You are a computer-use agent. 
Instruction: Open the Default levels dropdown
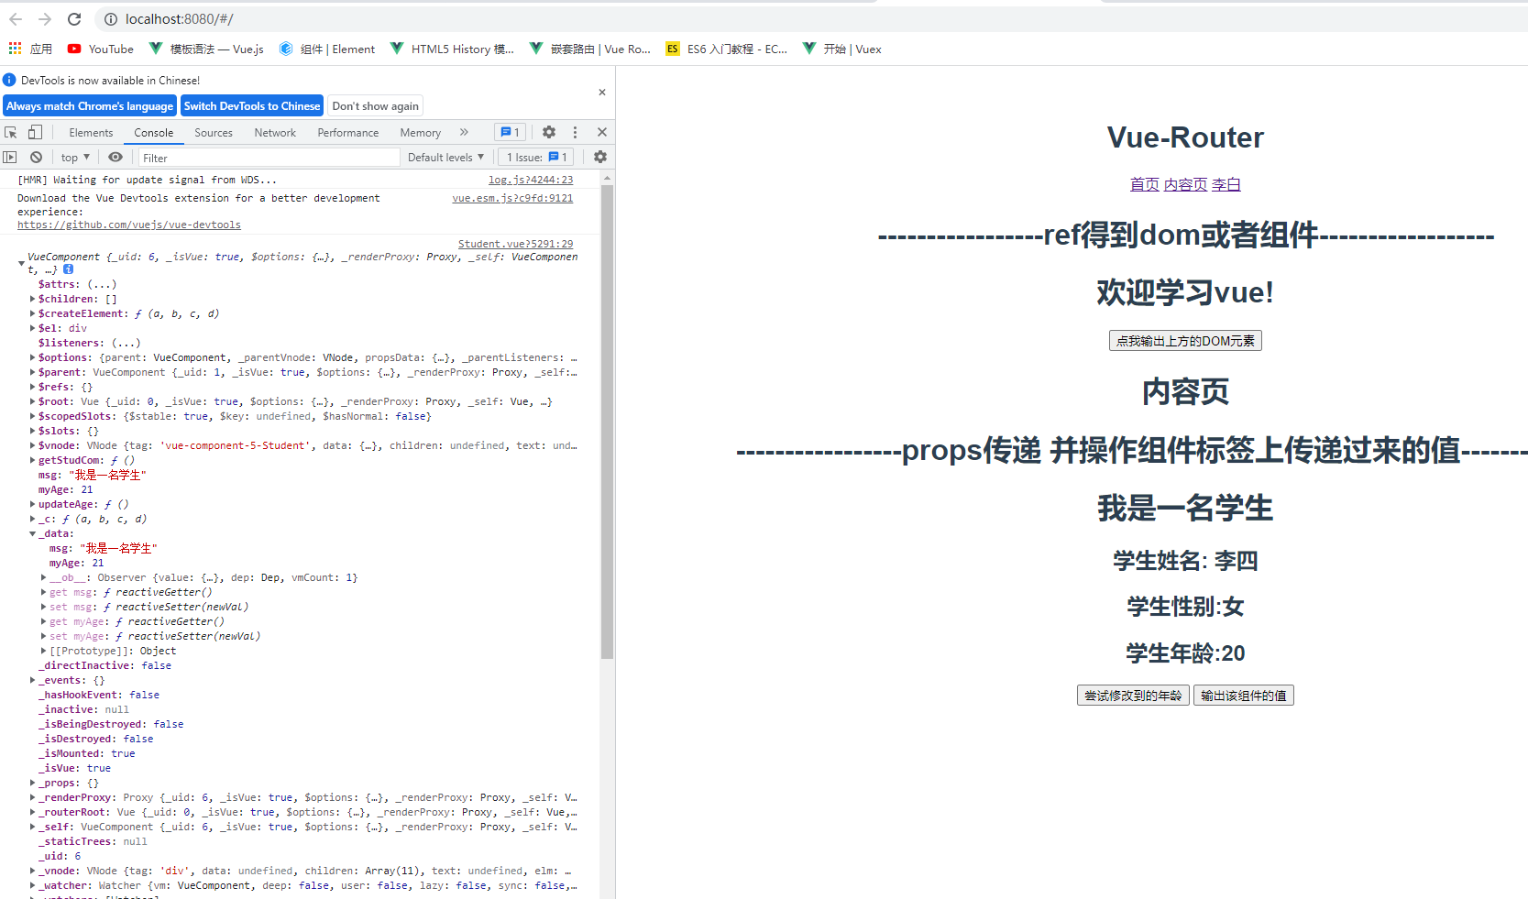[445, 157]
